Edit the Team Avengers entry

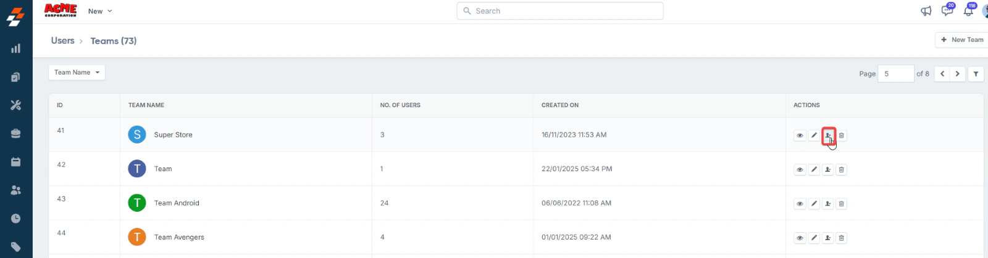point(814,238)
